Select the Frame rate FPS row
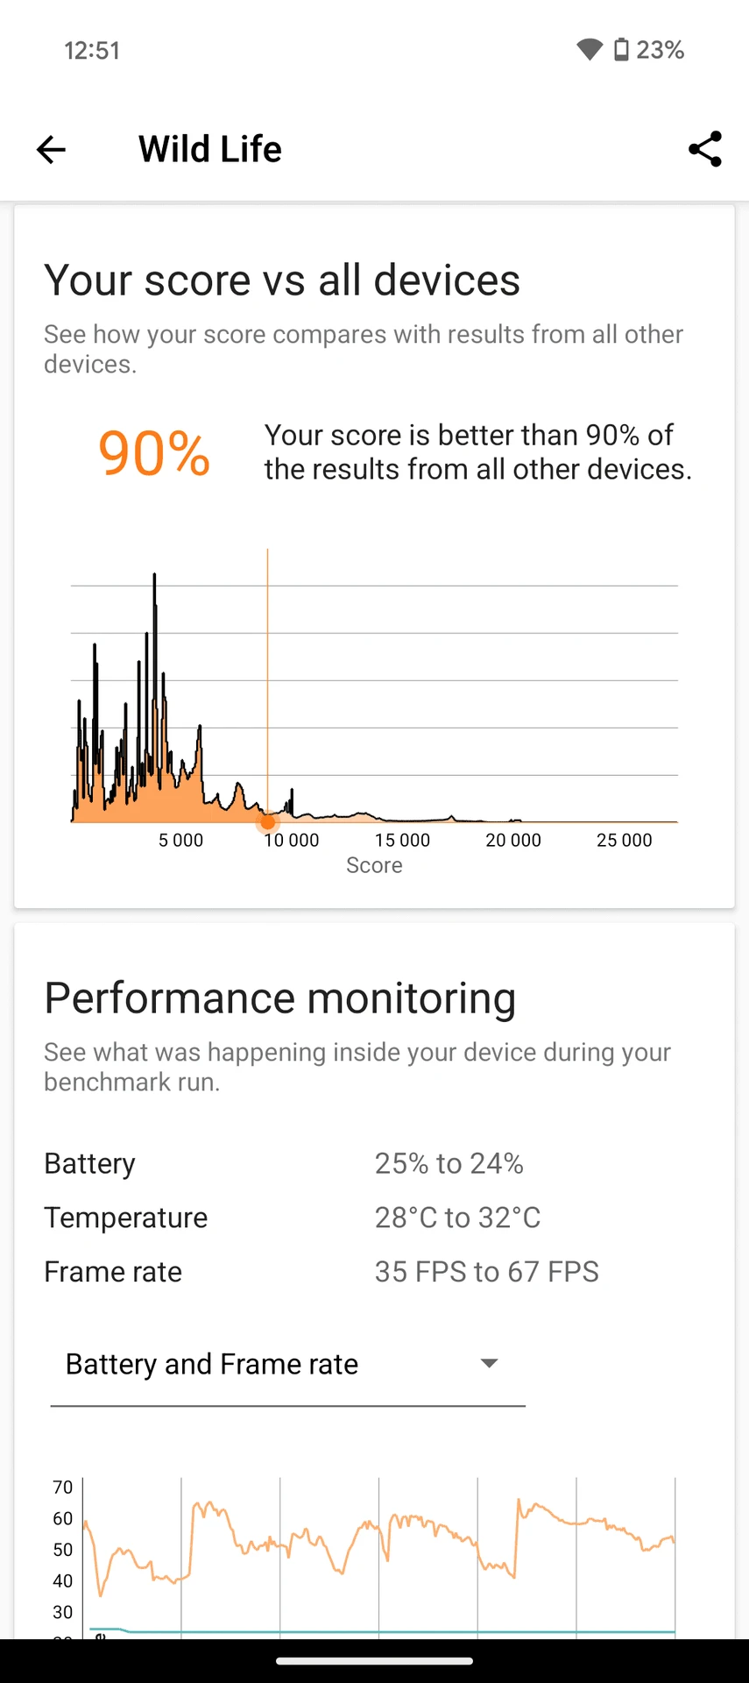The image size is (749, 1683). click(374, 1272)
